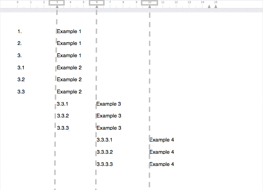Screen dimensions: 263x190
Task: Click the ruler at the 13 label
Action: (189, 2)
